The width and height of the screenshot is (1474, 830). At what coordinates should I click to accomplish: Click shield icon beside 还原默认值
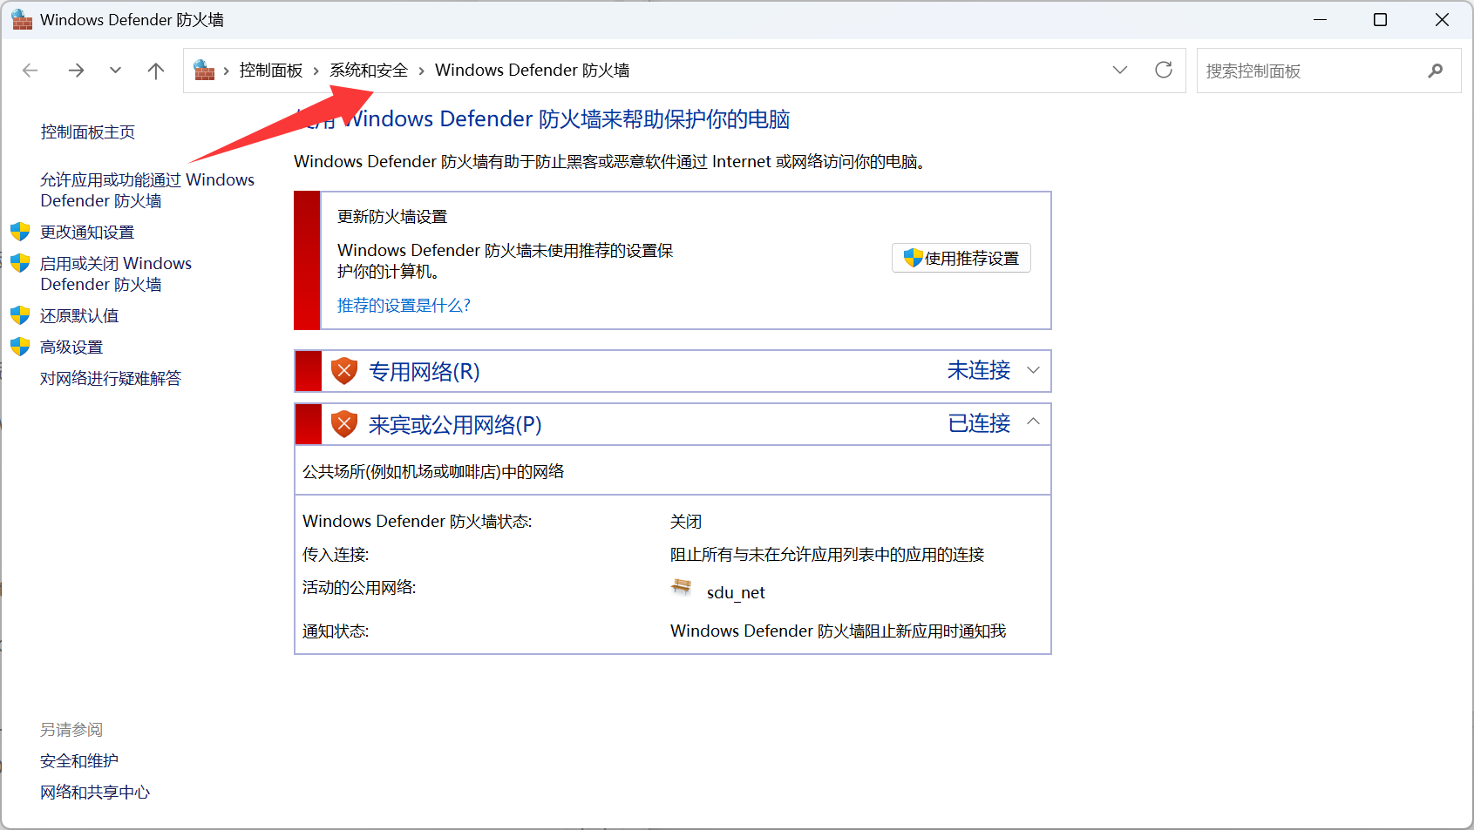20,315
